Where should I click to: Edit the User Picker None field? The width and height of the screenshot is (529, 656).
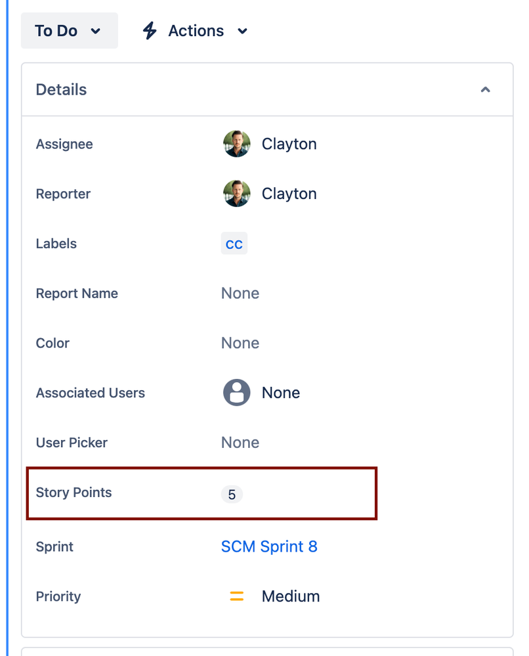240,443
